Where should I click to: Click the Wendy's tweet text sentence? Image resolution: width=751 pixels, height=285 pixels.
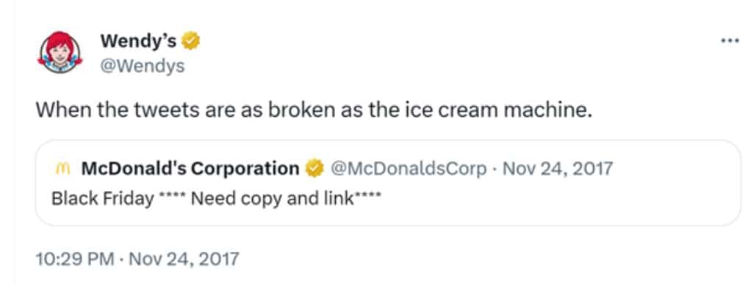click(x=314, y=111)
